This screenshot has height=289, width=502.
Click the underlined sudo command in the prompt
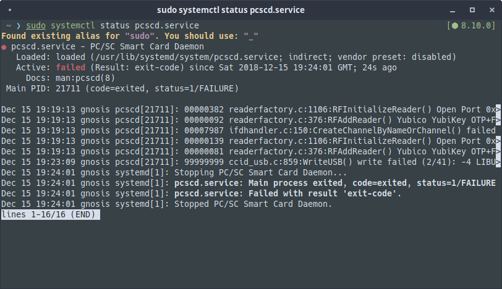coord(36,25)
